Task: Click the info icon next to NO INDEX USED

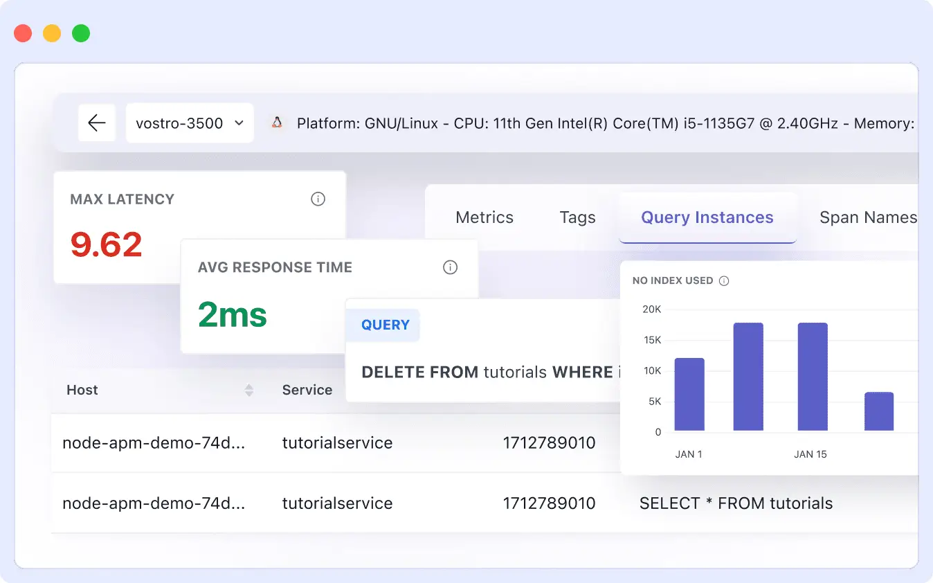Action: pyautogui.click(x=724, y=280)
